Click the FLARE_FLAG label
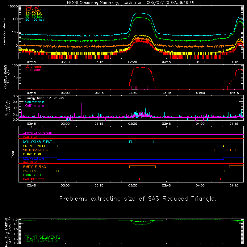The image size is (247, 247). pyautogui.click(x=32, y=154)
